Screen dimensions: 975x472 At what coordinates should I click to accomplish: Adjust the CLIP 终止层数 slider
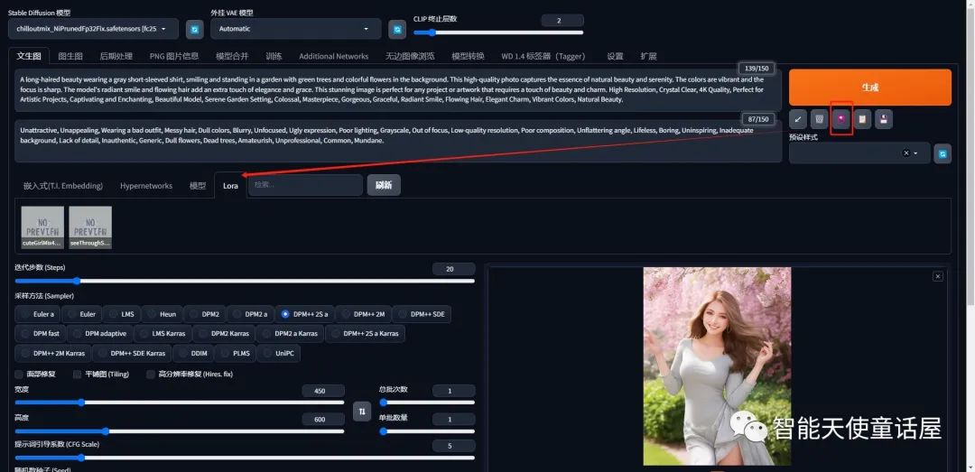click(x=498, y=32)
